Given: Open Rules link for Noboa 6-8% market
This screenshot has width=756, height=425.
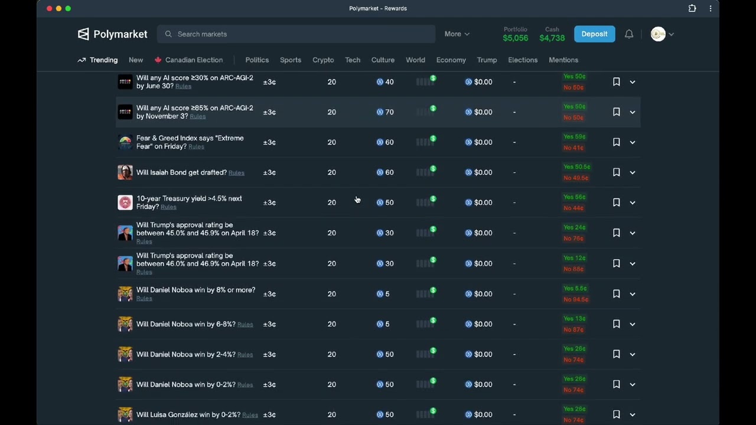Looking at the screenshot, I should (x=245, y=325).
